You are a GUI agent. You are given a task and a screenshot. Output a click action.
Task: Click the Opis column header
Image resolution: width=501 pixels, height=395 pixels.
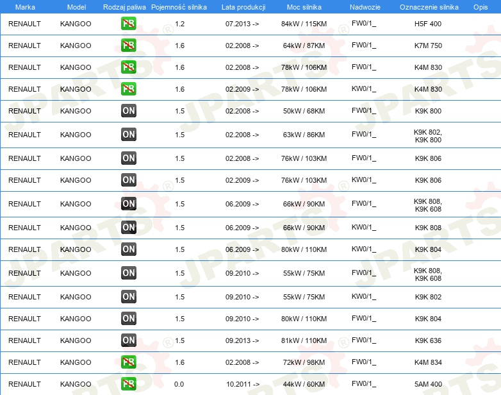point(480,7)
